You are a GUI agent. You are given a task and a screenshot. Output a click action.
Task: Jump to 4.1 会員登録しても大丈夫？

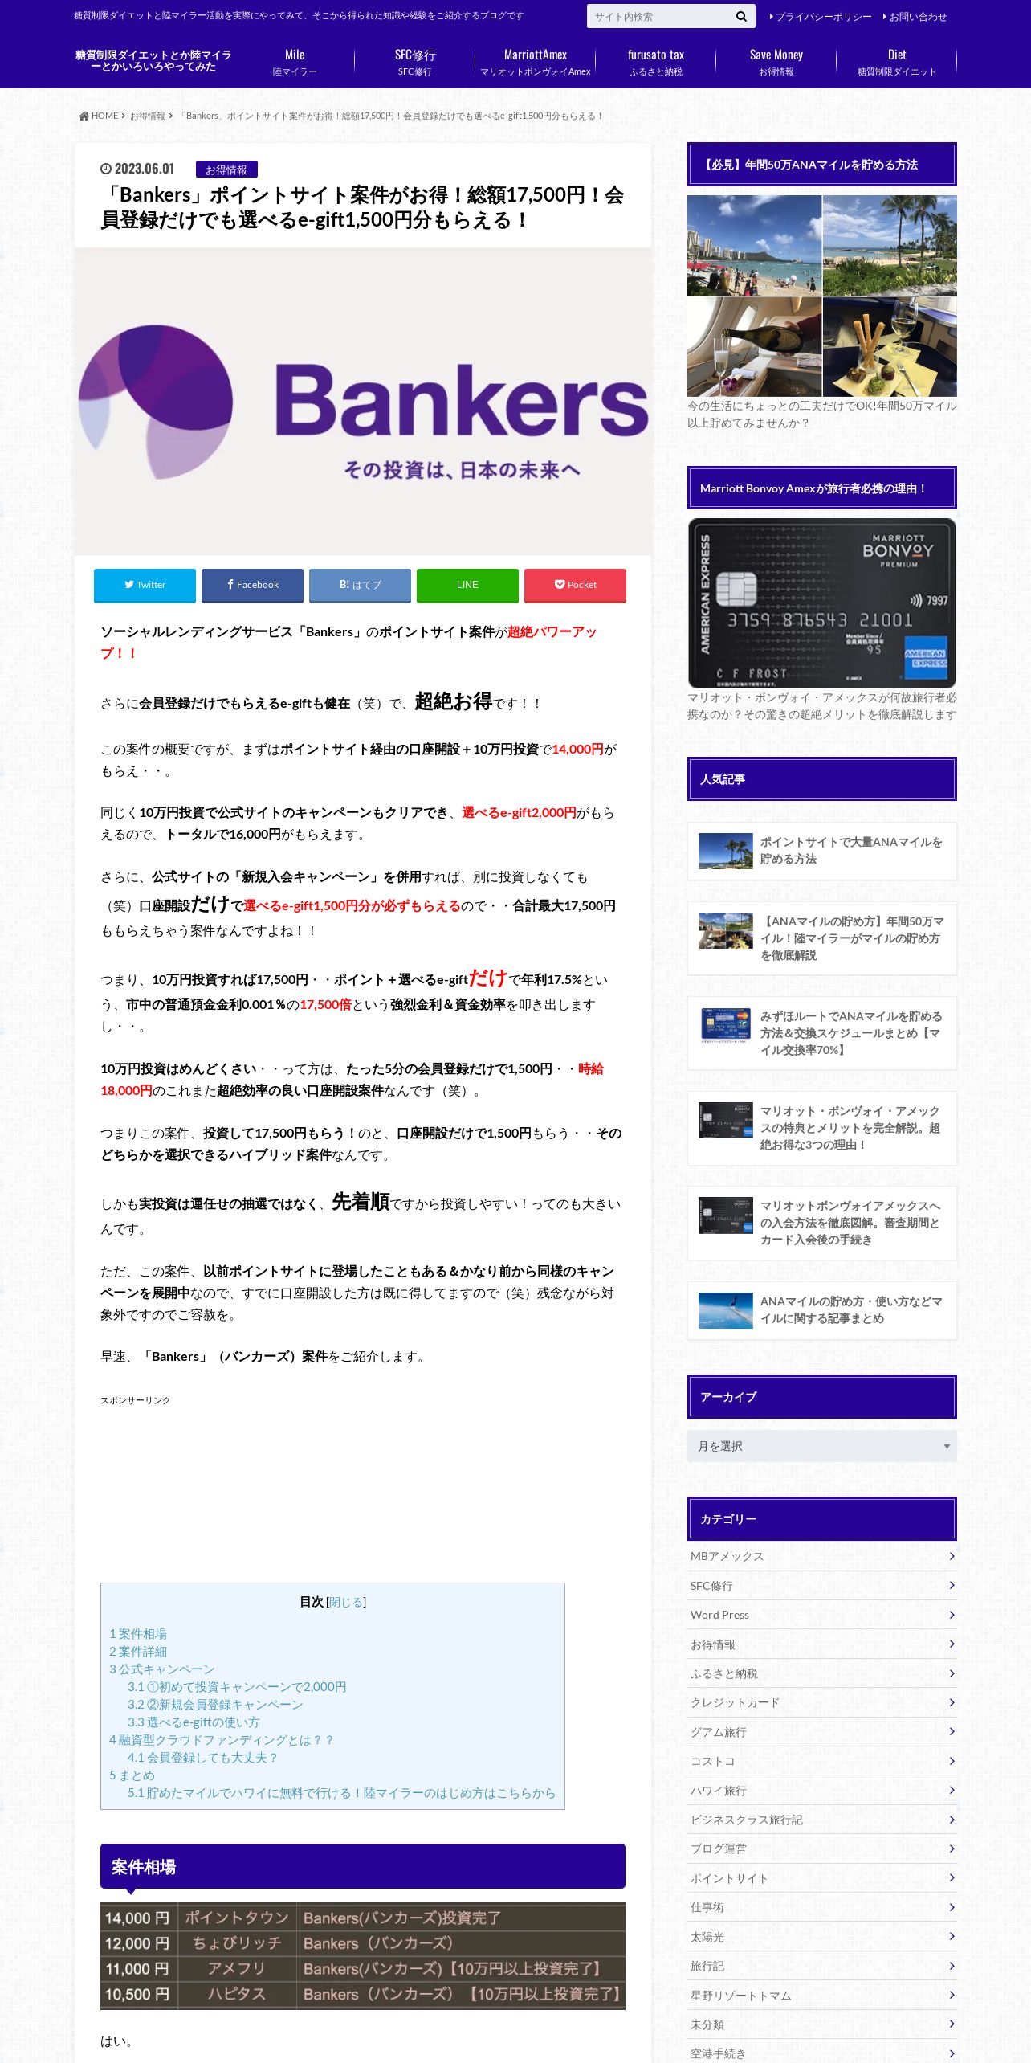point(202,1758)
